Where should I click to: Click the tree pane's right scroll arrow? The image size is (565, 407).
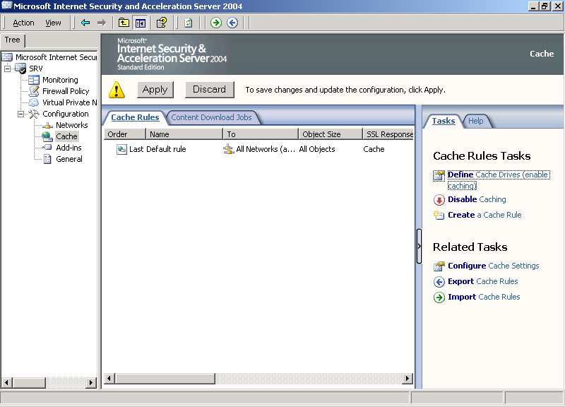coord(91,382)
